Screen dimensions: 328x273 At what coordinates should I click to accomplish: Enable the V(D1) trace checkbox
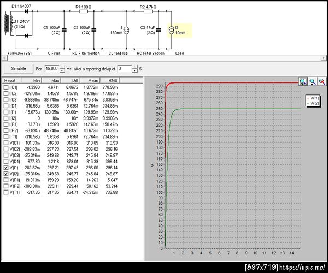tap(6, 162)
